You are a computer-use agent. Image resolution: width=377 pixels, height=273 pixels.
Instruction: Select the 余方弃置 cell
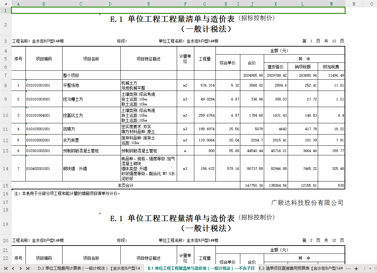click(x=91, y=140)
